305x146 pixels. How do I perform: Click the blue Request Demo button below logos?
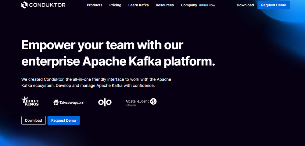(x=64, y=120)
